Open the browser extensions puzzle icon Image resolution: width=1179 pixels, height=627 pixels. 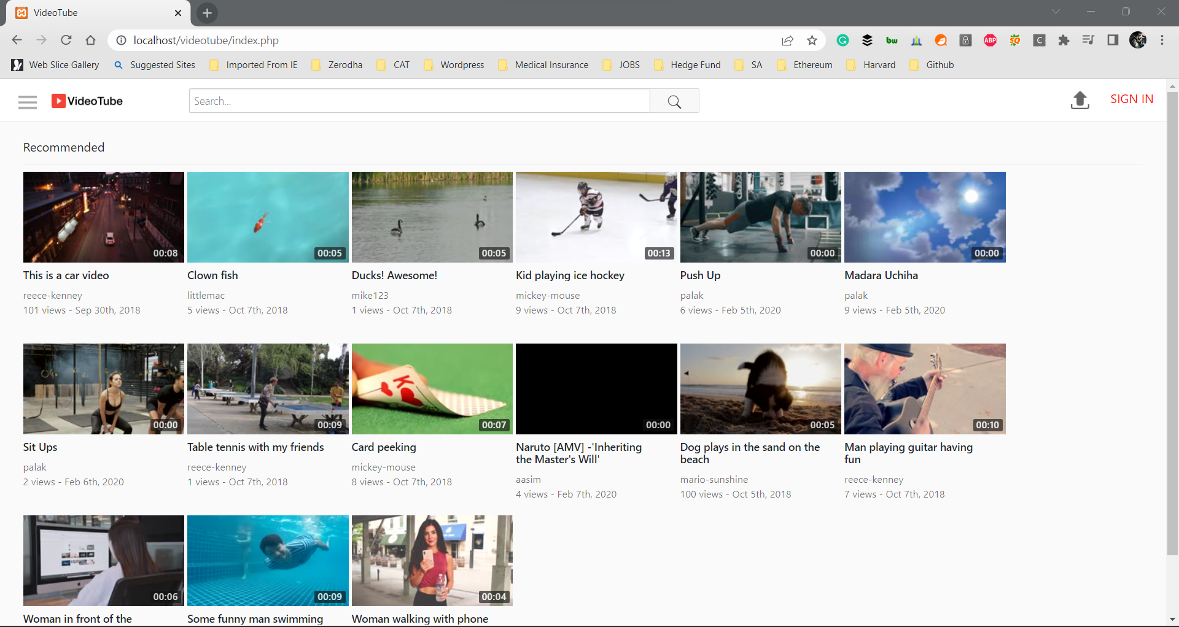click(x=1064, y=40)
